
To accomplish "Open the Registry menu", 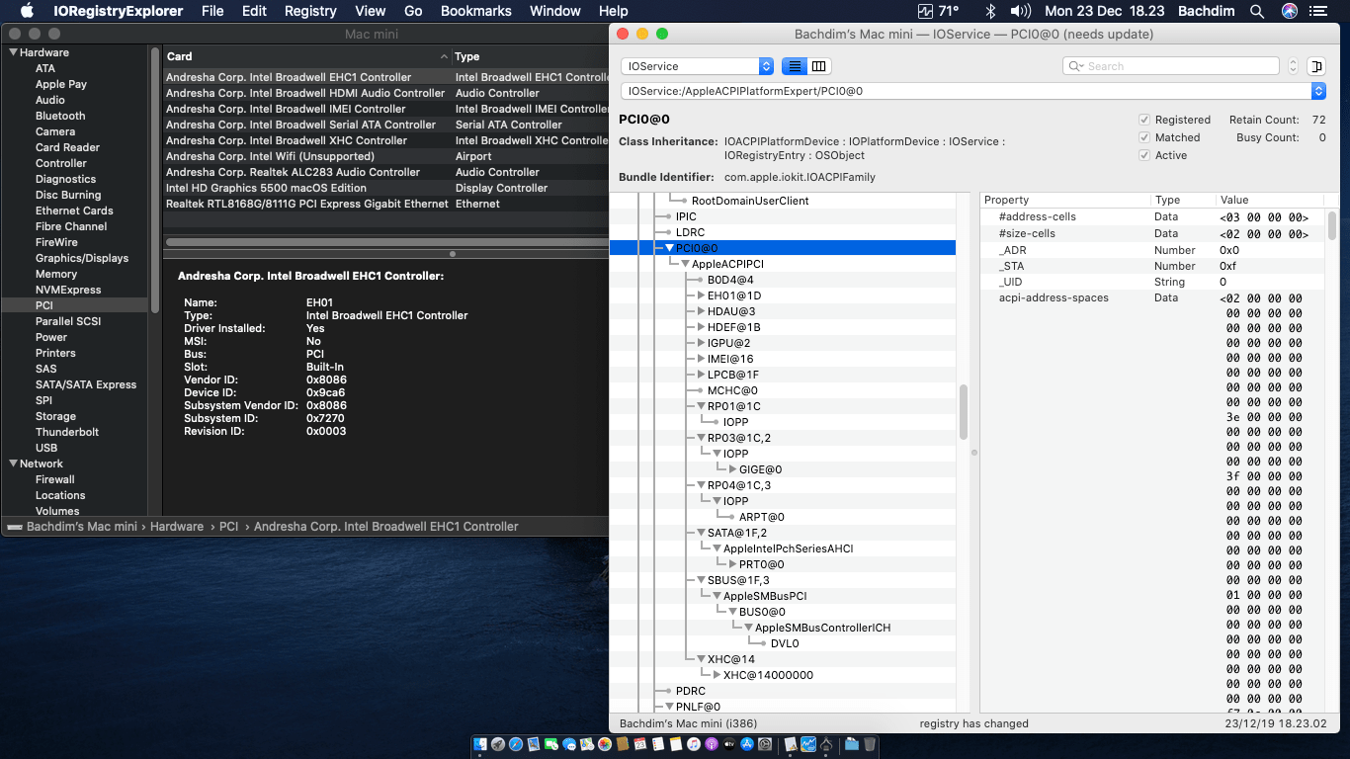I will (310, 11).
